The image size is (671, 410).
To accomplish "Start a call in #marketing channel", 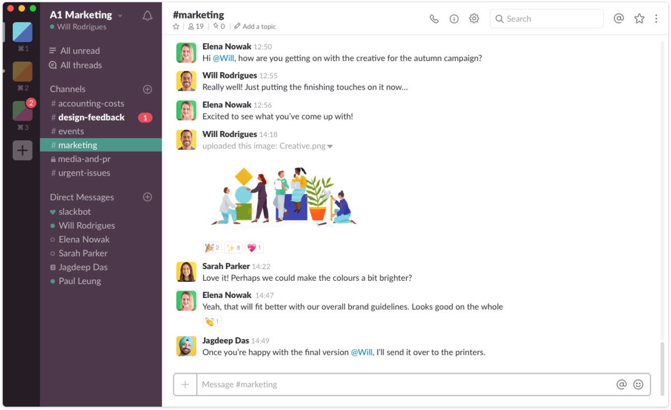I will coord(434,18).
